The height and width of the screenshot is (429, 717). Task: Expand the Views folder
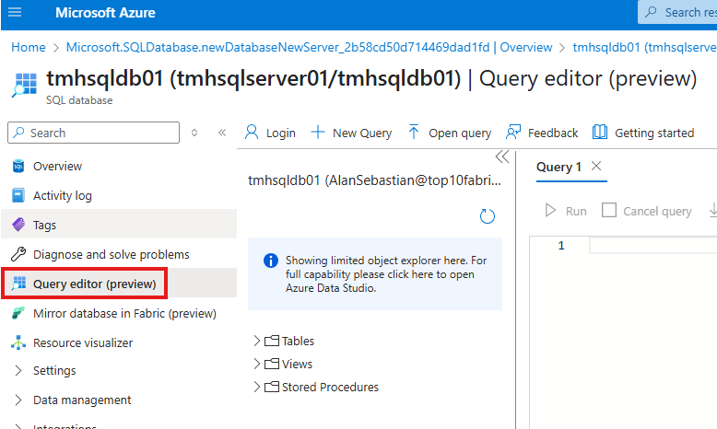click(257, 364)
